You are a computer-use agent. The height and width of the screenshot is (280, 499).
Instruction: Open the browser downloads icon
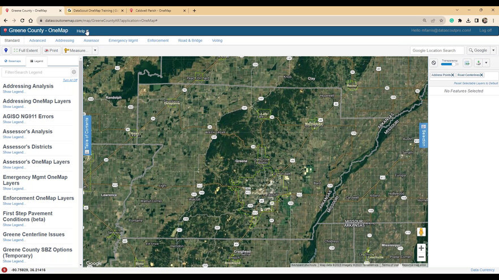click(468, 20)
